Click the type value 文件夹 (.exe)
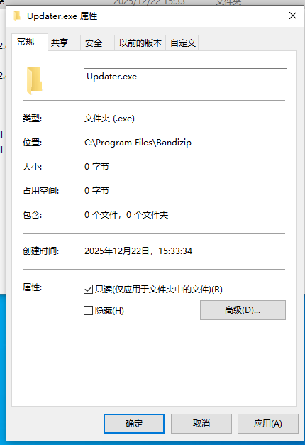The width and height of the screenshot is (305, 445). pyautogui.click(x=109, y=119)
